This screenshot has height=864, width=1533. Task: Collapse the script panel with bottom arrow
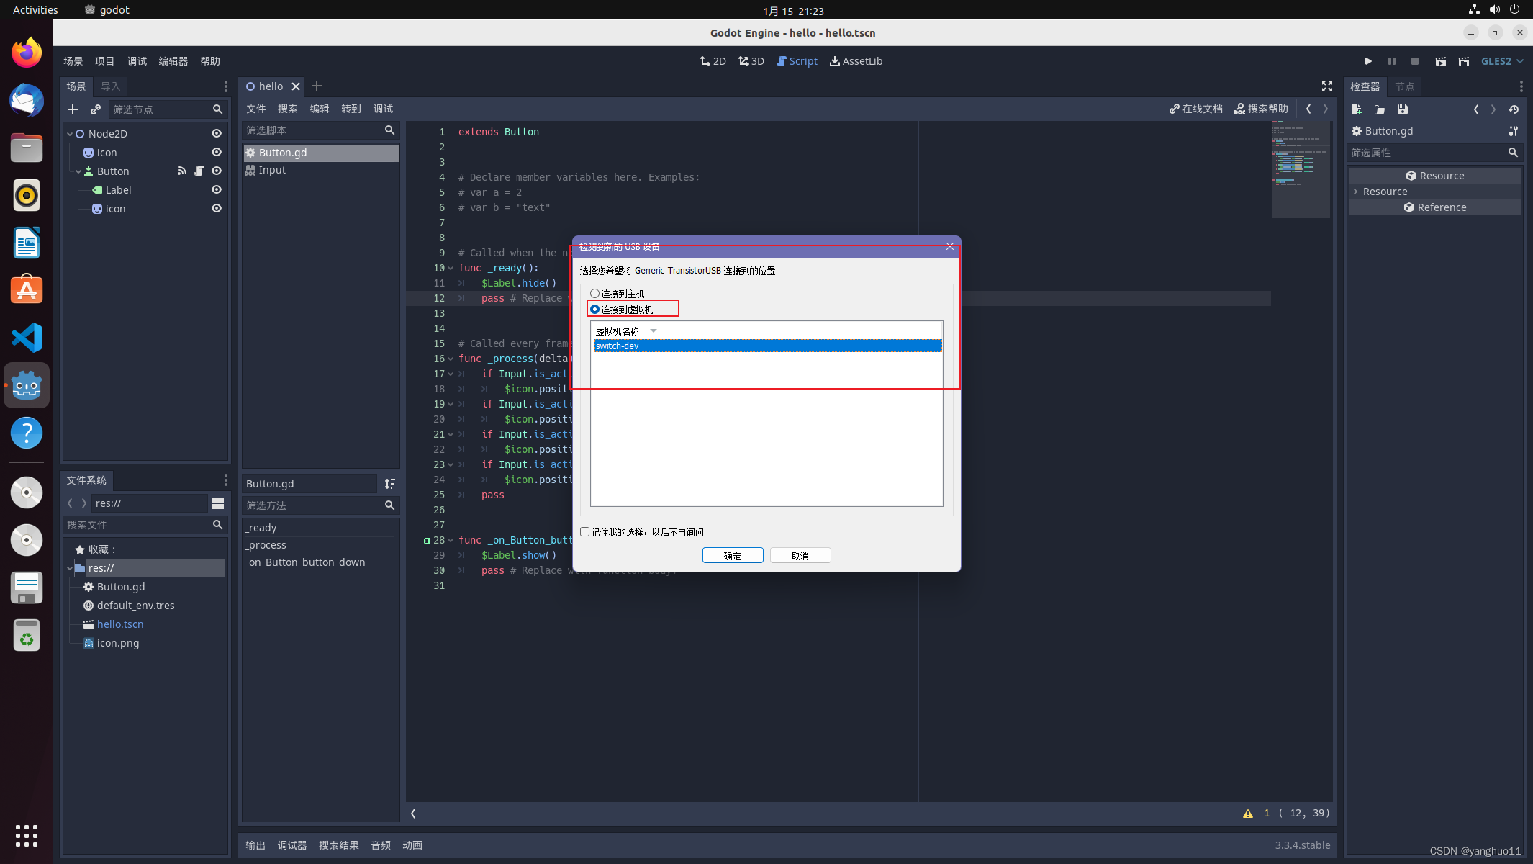click(413, 814)
